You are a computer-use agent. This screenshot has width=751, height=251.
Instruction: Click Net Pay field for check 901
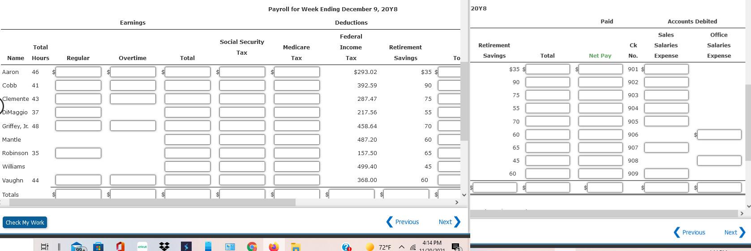601,69
